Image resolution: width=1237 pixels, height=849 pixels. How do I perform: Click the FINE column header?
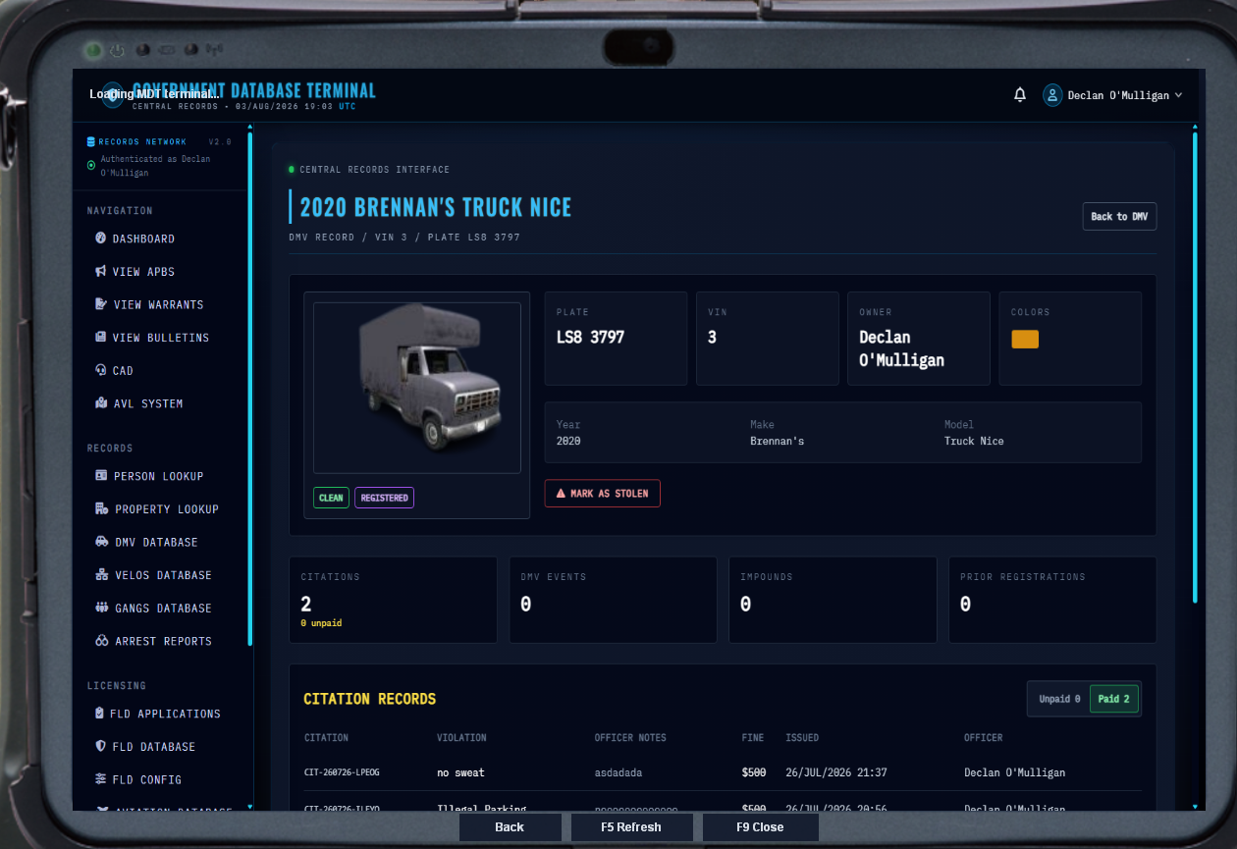point(752,737)
